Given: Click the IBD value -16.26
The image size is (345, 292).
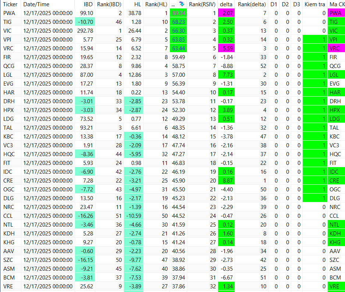Looking at the screenshot, I should point(85,216).
